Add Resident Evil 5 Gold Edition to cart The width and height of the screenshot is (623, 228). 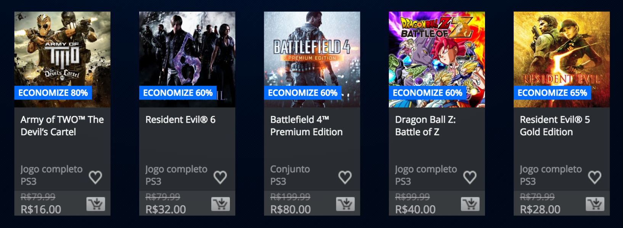595,204
